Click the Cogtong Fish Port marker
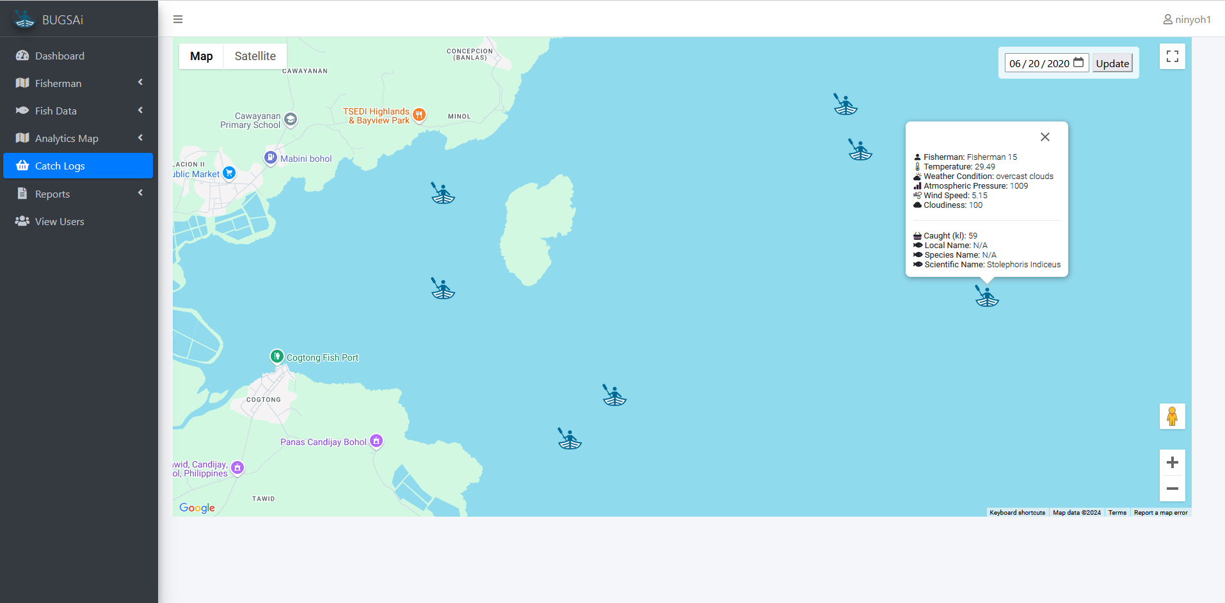Image resolution: width=1225 pixels, height=603 pixels. [x=276, y=356]
